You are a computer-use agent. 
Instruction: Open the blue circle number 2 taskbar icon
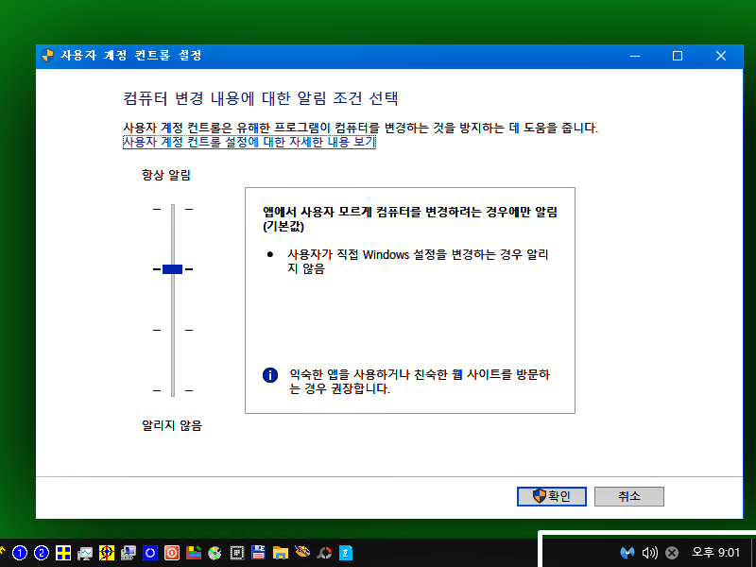42,553
